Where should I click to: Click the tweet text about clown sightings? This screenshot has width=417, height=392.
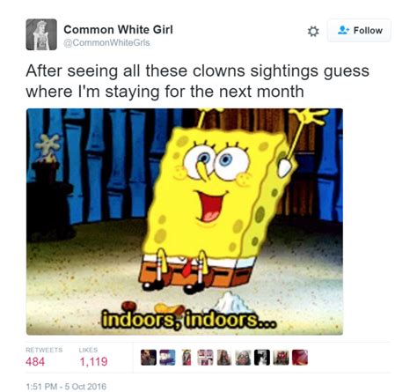pyautogui.click(x=197, y=81)
